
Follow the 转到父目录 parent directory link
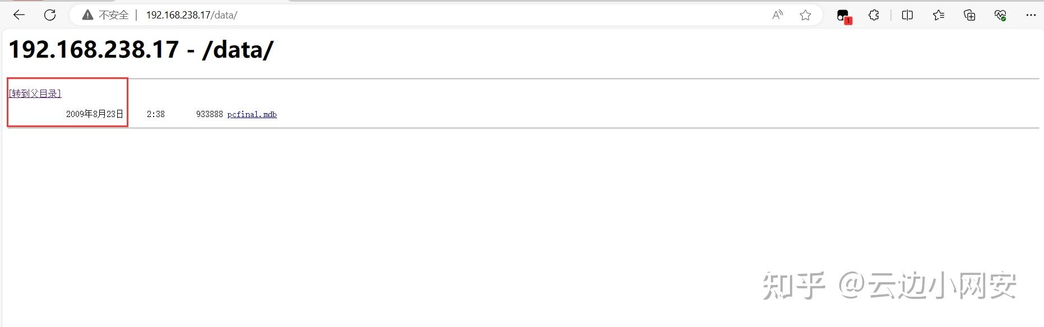[x=35, y=94]
